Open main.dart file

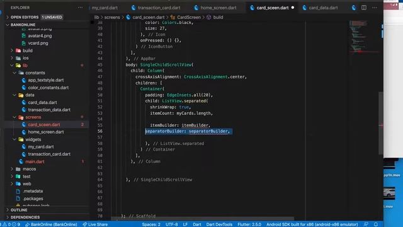pyautogui.click(x=35, y=161)
